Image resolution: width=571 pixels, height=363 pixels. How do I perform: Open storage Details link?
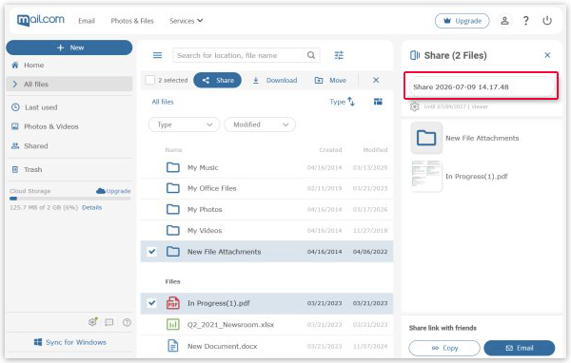click(91, 207)
